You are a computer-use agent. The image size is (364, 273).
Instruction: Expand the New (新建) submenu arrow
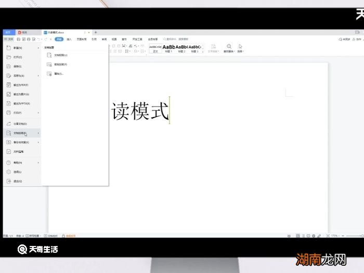pos(38,48)
